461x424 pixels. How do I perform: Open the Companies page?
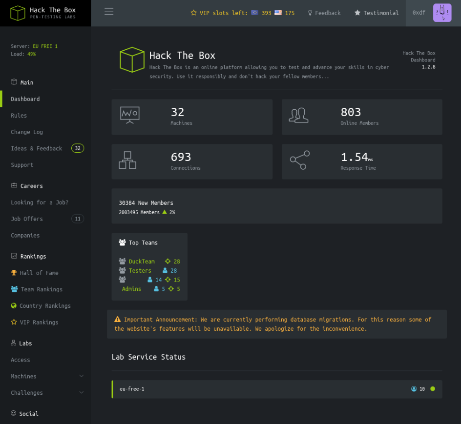[25, 235]
